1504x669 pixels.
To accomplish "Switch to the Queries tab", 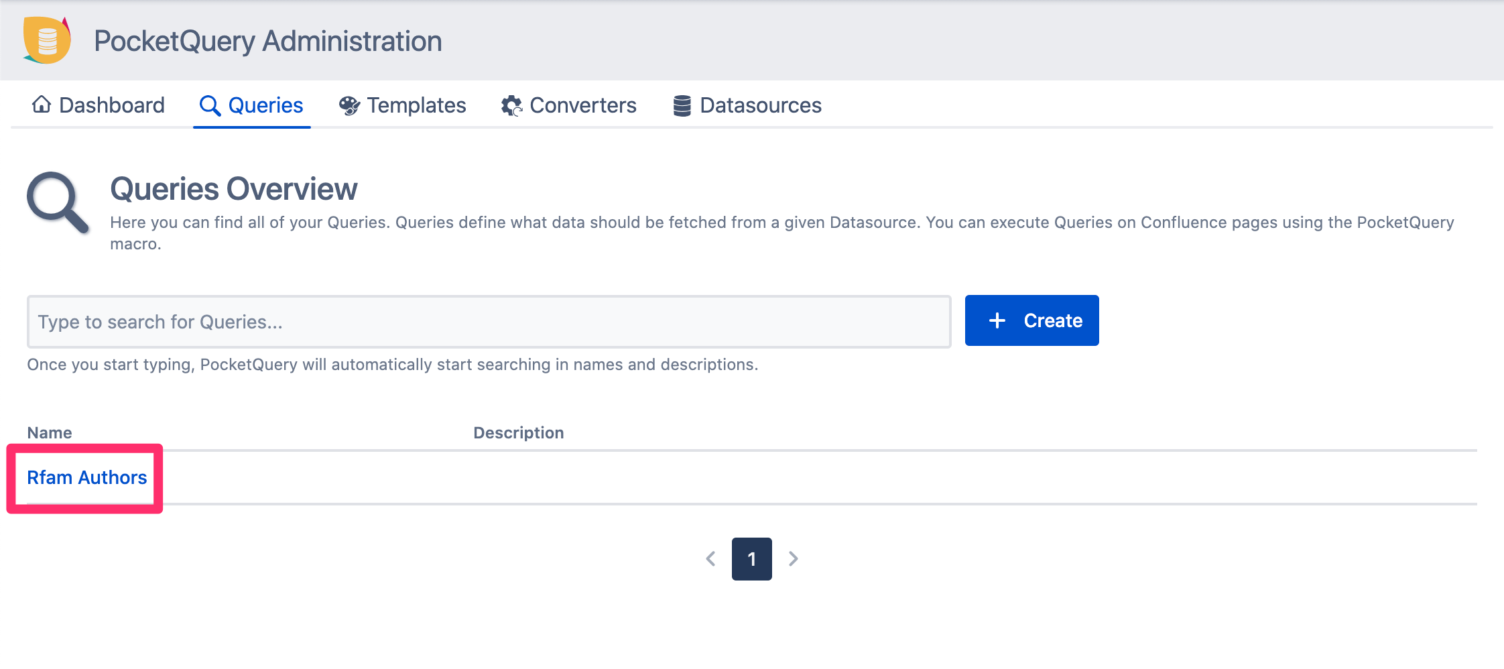I will tap(252, 105).
